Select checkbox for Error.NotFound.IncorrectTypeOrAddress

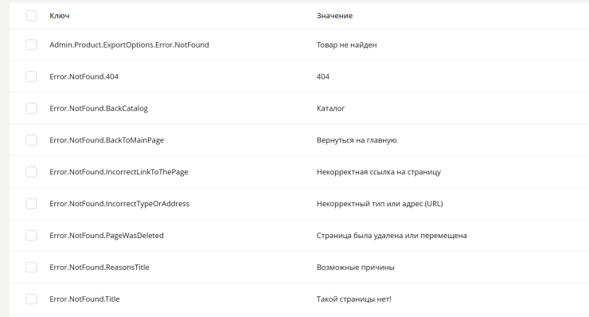click(x=31, y=204)
